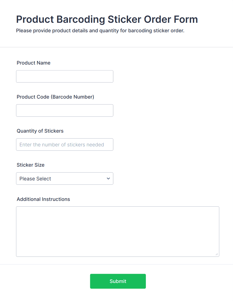
Task: Click the Sticker Size label text
Action: (30, 165)
